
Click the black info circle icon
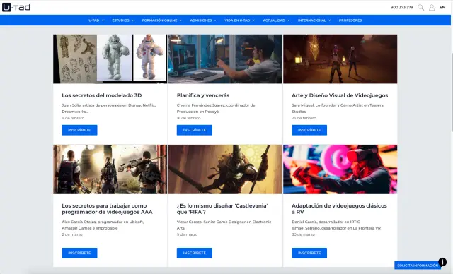[x=442, y=262]
